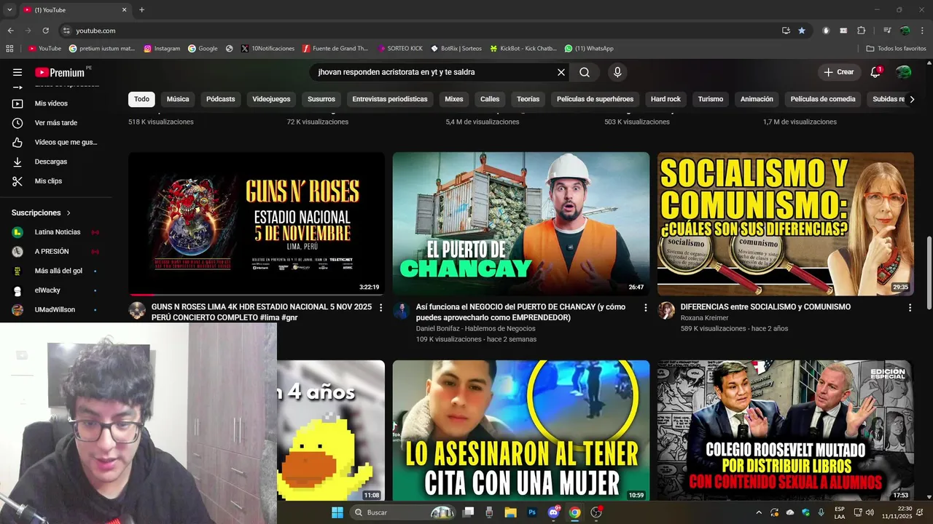Select the Susurros filter chip
933x524 pixels.
[321, 99]
